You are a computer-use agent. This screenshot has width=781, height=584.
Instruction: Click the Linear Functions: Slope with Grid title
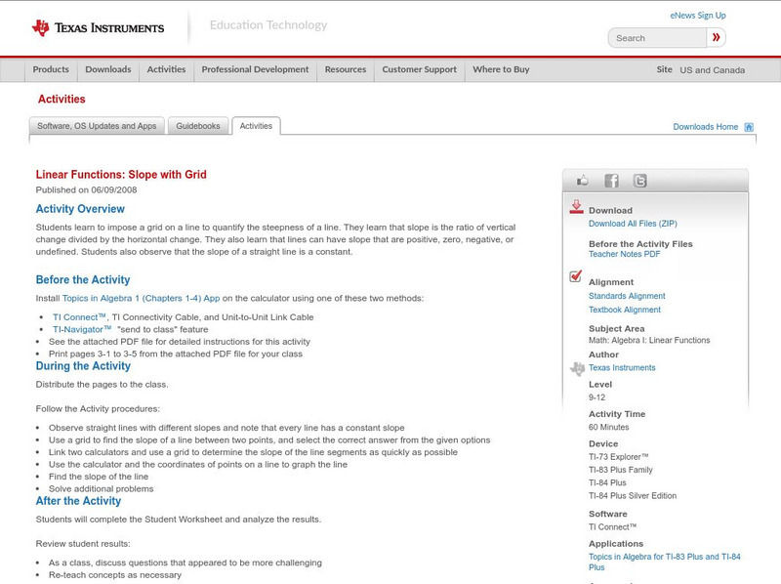coord(121,175)
